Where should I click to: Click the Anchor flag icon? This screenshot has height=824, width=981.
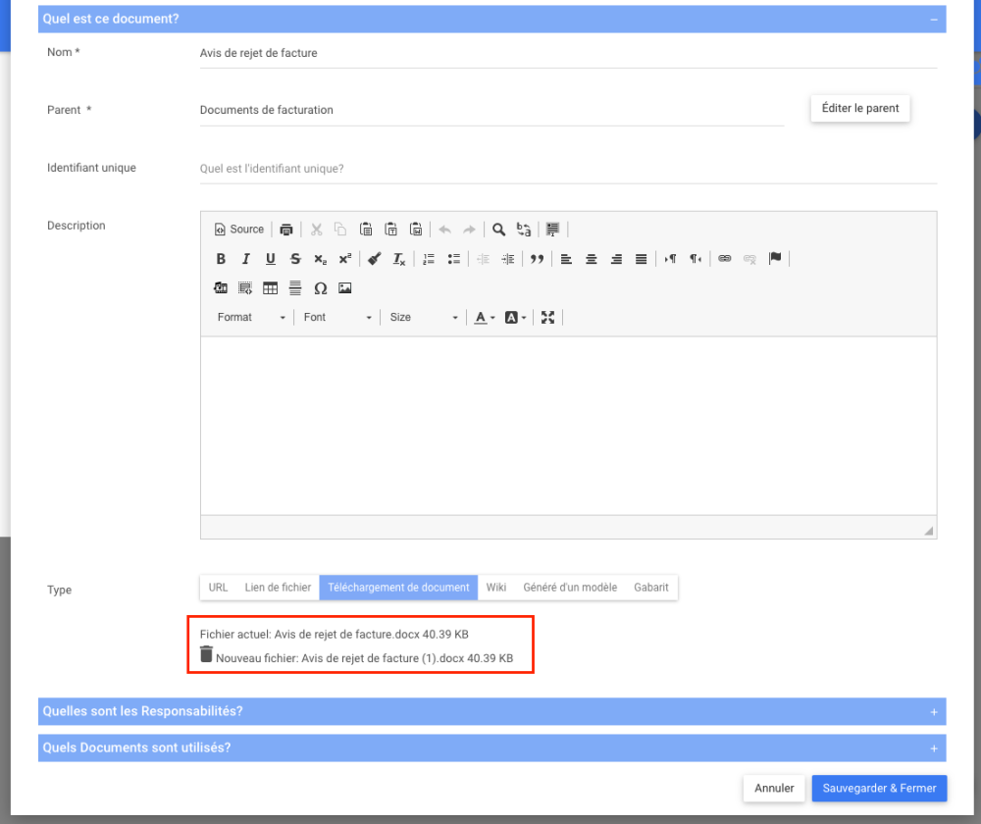[775, 258]
